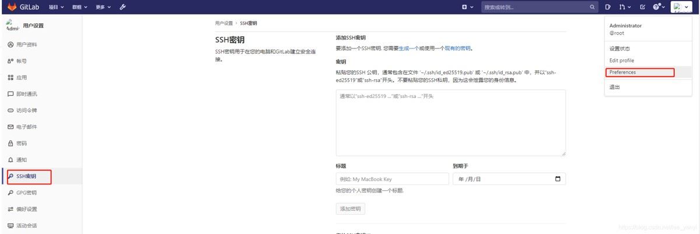Follow the 现有的密钥 link
Screen dimensions: 700x234
[458, 48]
